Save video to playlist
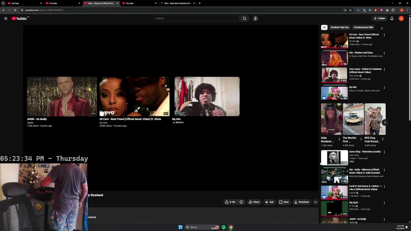Image resolution: width=411 pixels, height=231 pixels. (x=284, y=202)
